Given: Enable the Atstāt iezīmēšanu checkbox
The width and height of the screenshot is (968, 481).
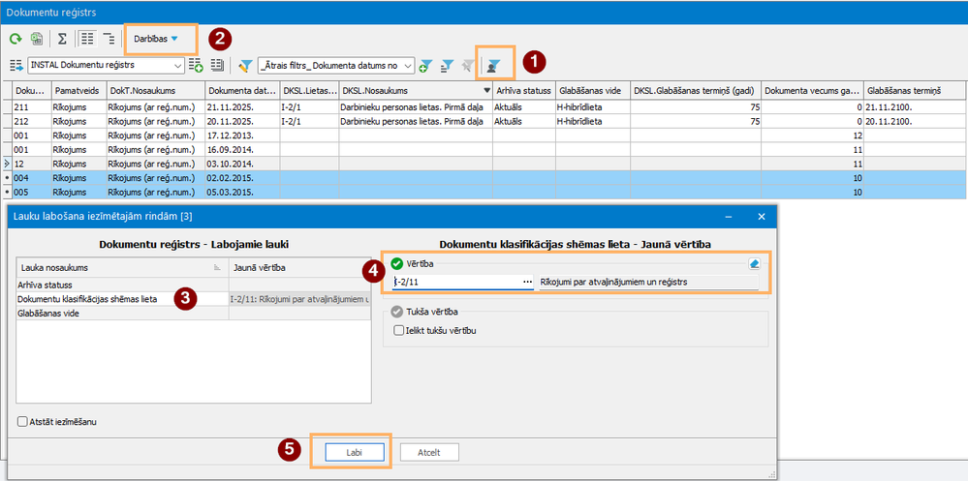Looking at the screenshot, I should (23, 422).
